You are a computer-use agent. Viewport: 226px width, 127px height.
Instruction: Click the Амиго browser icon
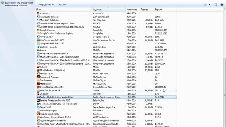(38, 50)
